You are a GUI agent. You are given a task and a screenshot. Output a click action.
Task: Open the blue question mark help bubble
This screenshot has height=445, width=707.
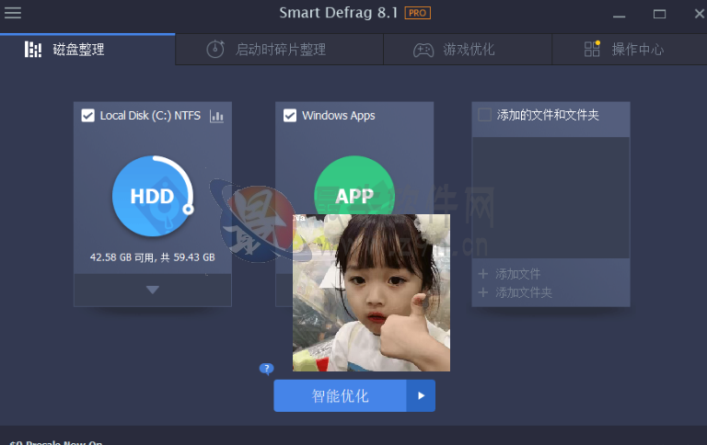click(266, 369)
